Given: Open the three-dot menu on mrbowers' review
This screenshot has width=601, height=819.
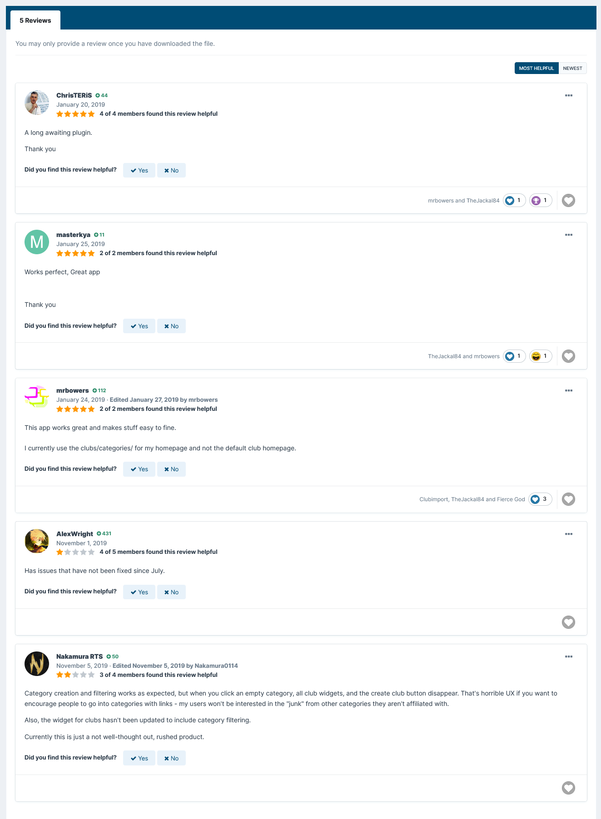Looking at the screenshot, I should click(x=568, y=390).
